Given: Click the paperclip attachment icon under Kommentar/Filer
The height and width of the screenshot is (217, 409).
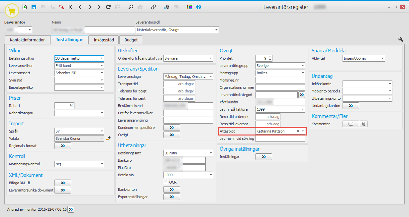Looking at the screenshot, I should pyautogui.click(x=364, y=124).
